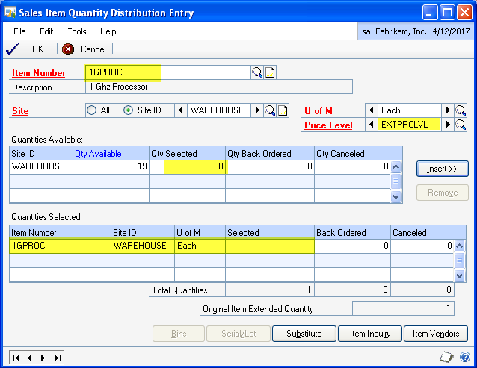Open Price Level lookup magnifier
Viewport: 477px width, 368px height.
(461, 125)
